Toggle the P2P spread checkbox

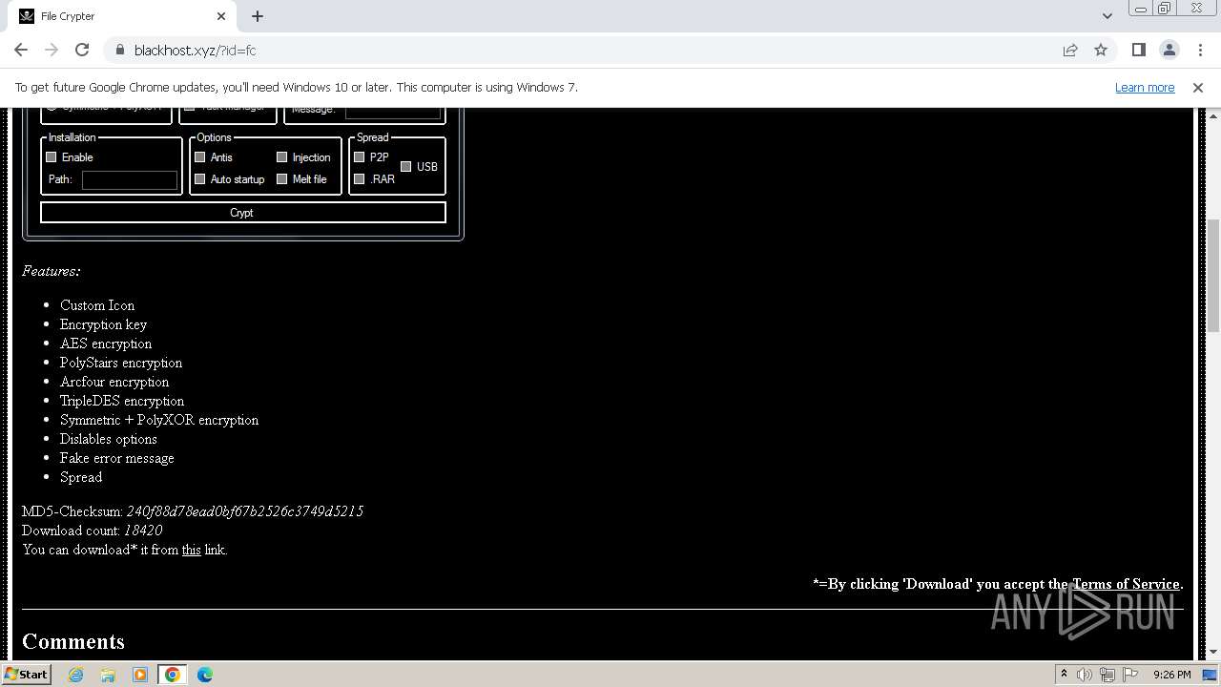[x=359, y=157]
